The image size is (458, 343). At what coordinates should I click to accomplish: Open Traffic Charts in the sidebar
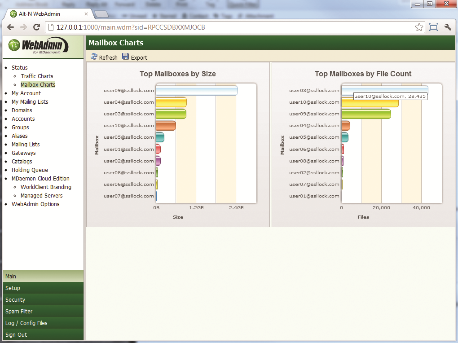tap(37, 76)
